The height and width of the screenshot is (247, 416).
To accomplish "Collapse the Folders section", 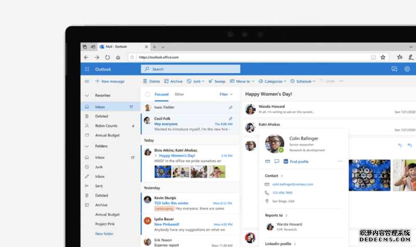I will click(87, 146).
